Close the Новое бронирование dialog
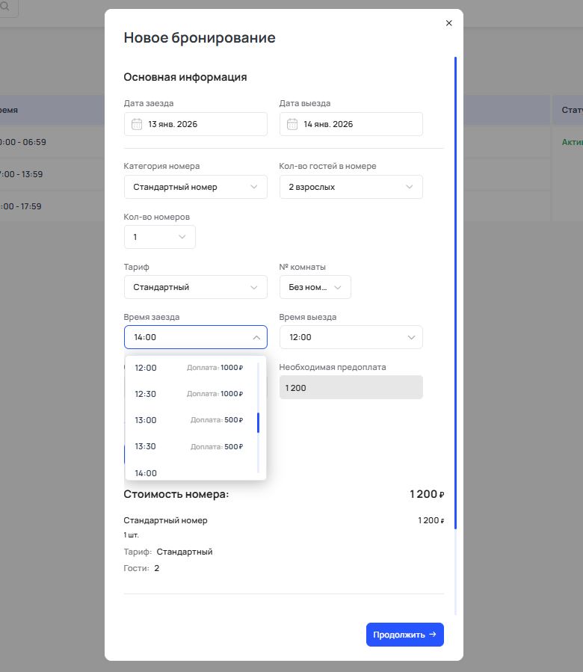Viewport: 583px width, 672px height. pos(448,23)
